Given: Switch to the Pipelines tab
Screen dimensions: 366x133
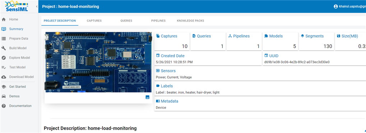Looking at the screenshot, I should 158,21.
